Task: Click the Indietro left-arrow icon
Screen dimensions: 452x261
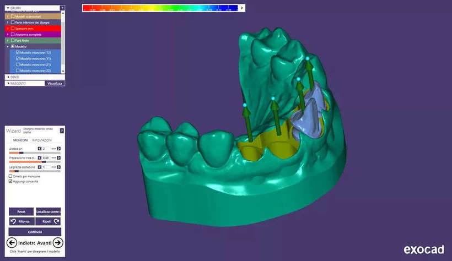Action: tap(12, 243)
